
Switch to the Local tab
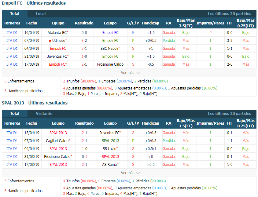pos(41,14)
